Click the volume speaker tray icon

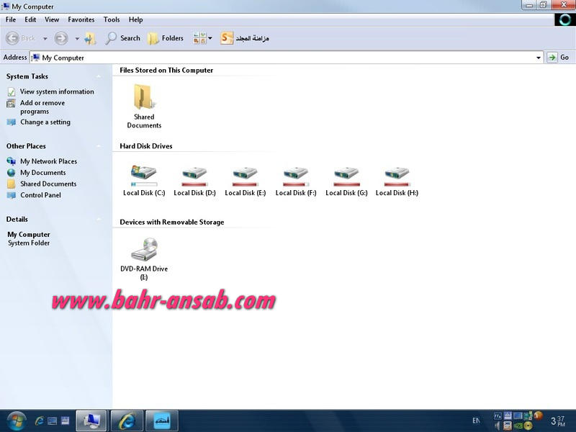(x=498, y=426)
